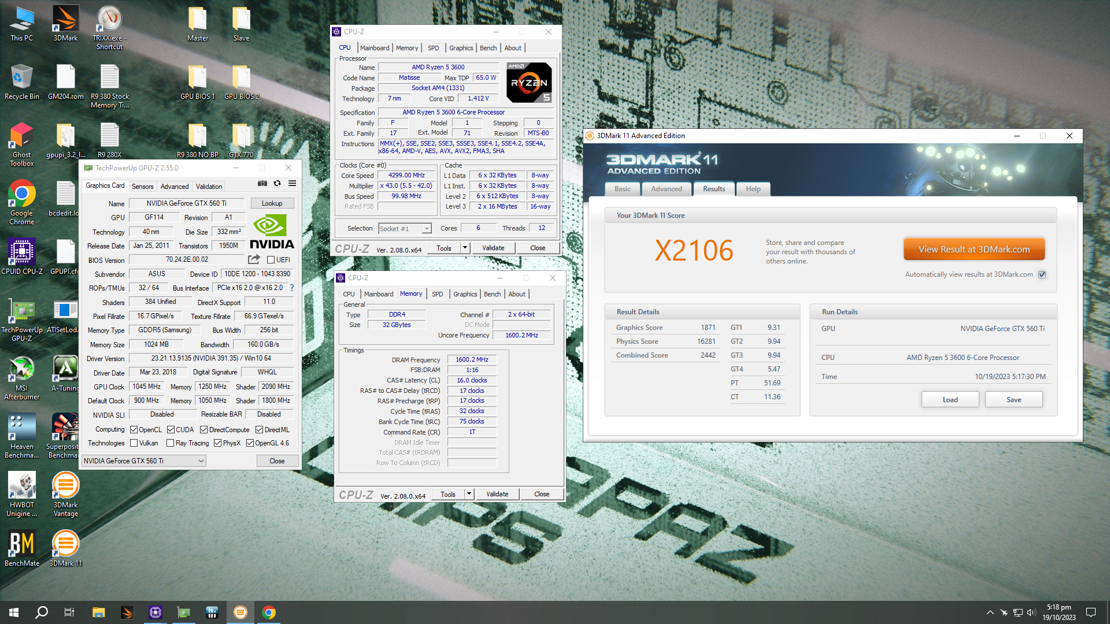Take GPU-Z screenshot with camera icon

point(262,184)
